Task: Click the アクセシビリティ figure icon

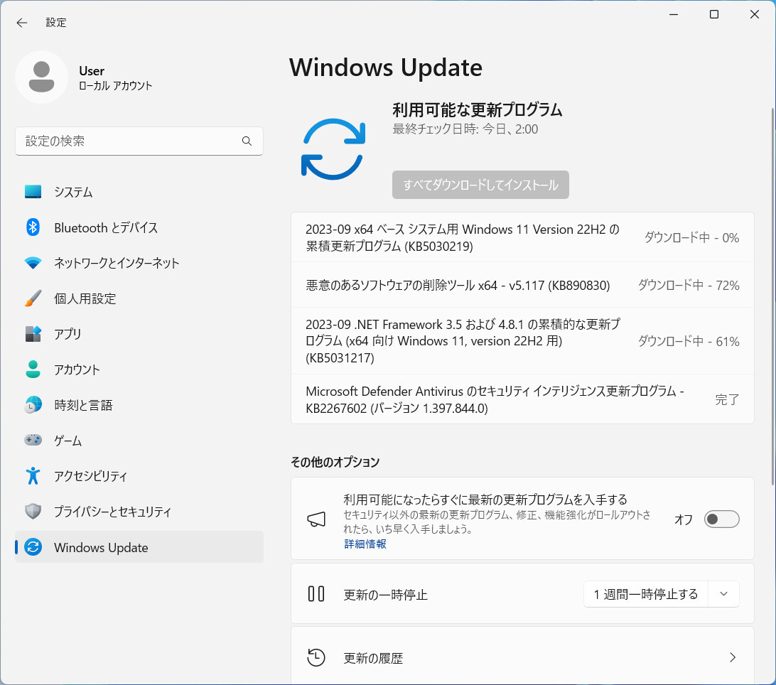Action: click(33, 475)
